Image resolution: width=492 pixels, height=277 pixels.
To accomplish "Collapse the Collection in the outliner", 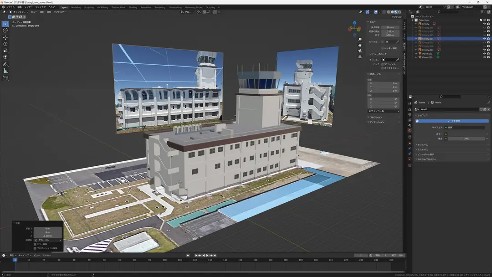I will [413, 20].
